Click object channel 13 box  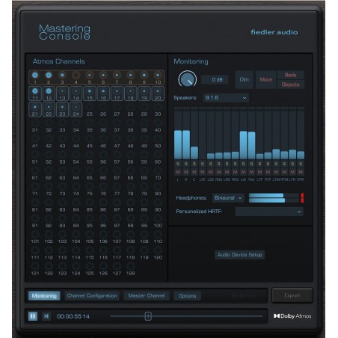click(x=62, y=93)
